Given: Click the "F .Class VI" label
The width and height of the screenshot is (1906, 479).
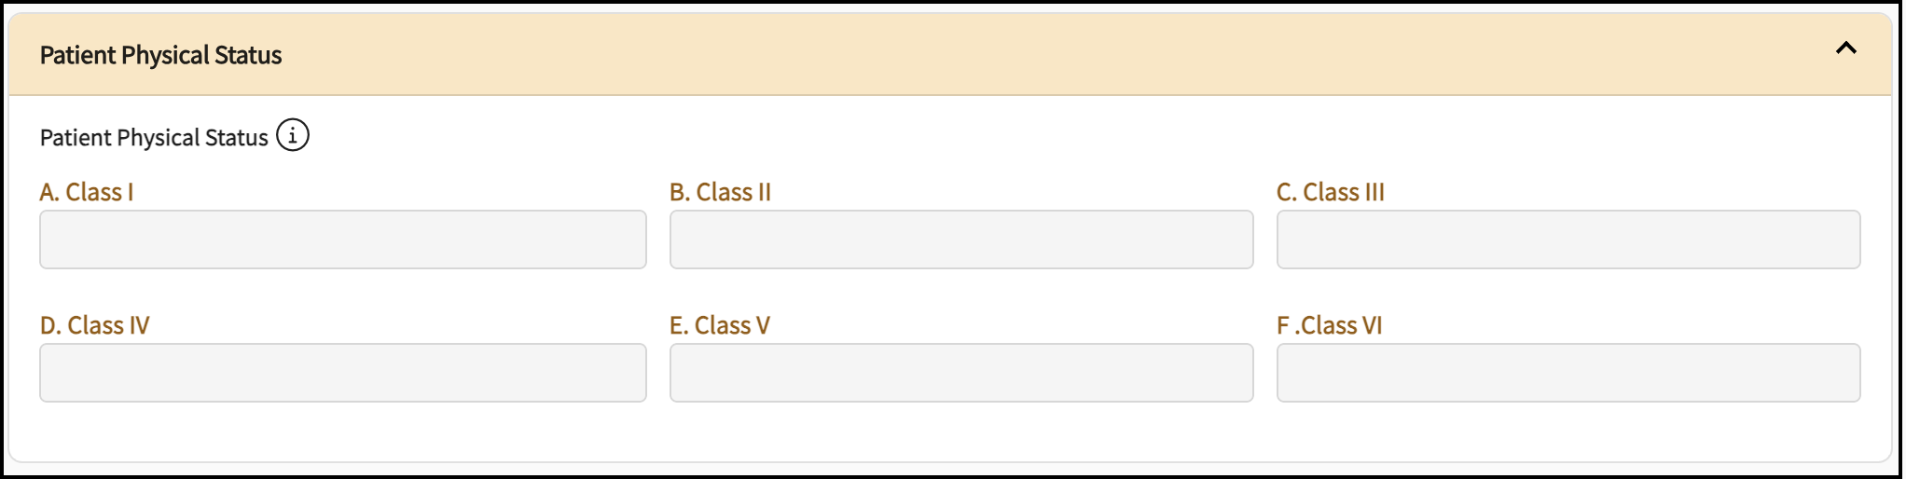Looking at the screenshot, I should click(x=1329, y=326).
